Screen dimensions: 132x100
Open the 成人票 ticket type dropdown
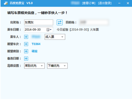click(55, 37)
